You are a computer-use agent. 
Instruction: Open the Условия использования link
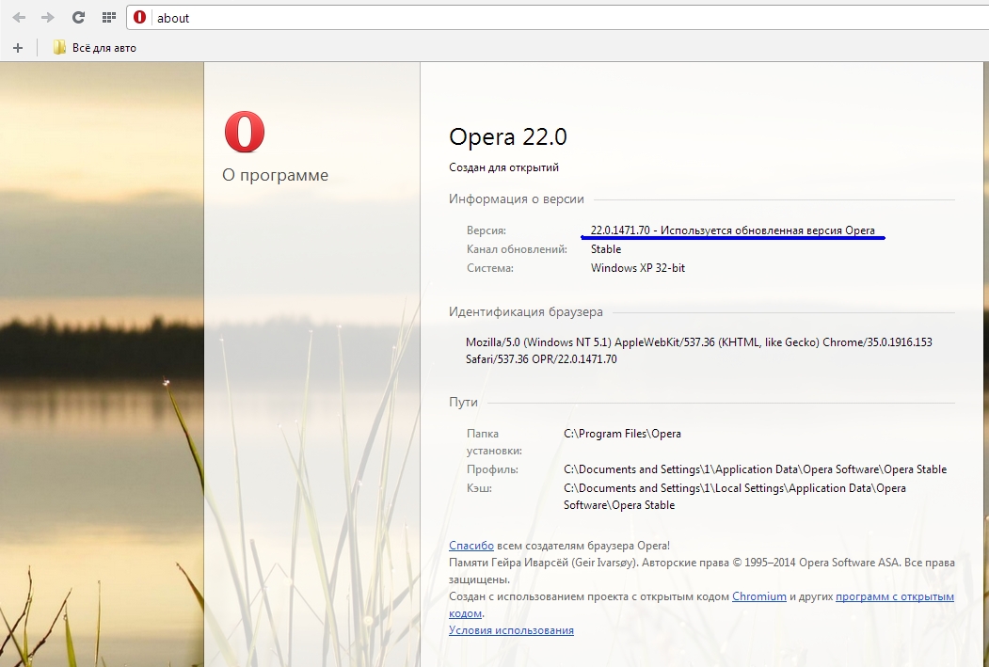click(x=512, y=629)
